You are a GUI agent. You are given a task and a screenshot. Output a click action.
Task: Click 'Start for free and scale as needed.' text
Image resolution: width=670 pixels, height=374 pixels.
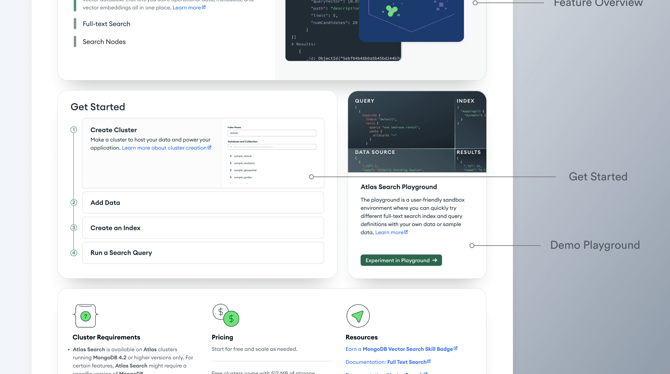tap(254, 349)
